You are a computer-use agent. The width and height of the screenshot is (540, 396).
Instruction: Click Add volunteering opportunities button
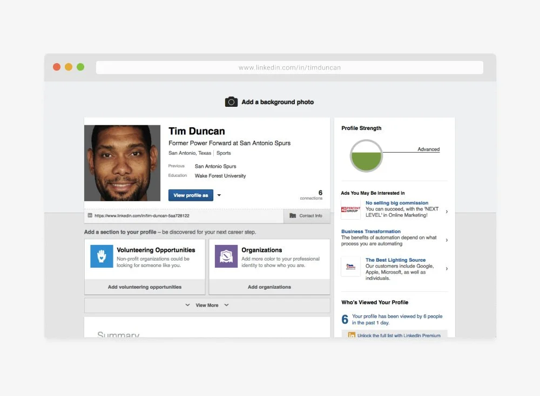(145, 287)
